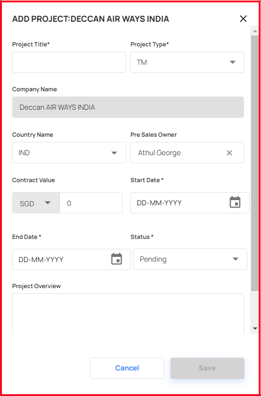
Task: Click the scrollbar up arrow
Action: [255, 30]
